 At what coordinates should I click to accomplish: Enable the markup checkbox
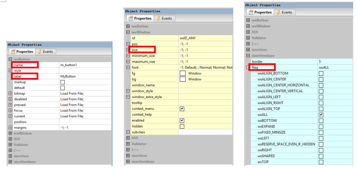click(63, 82)
